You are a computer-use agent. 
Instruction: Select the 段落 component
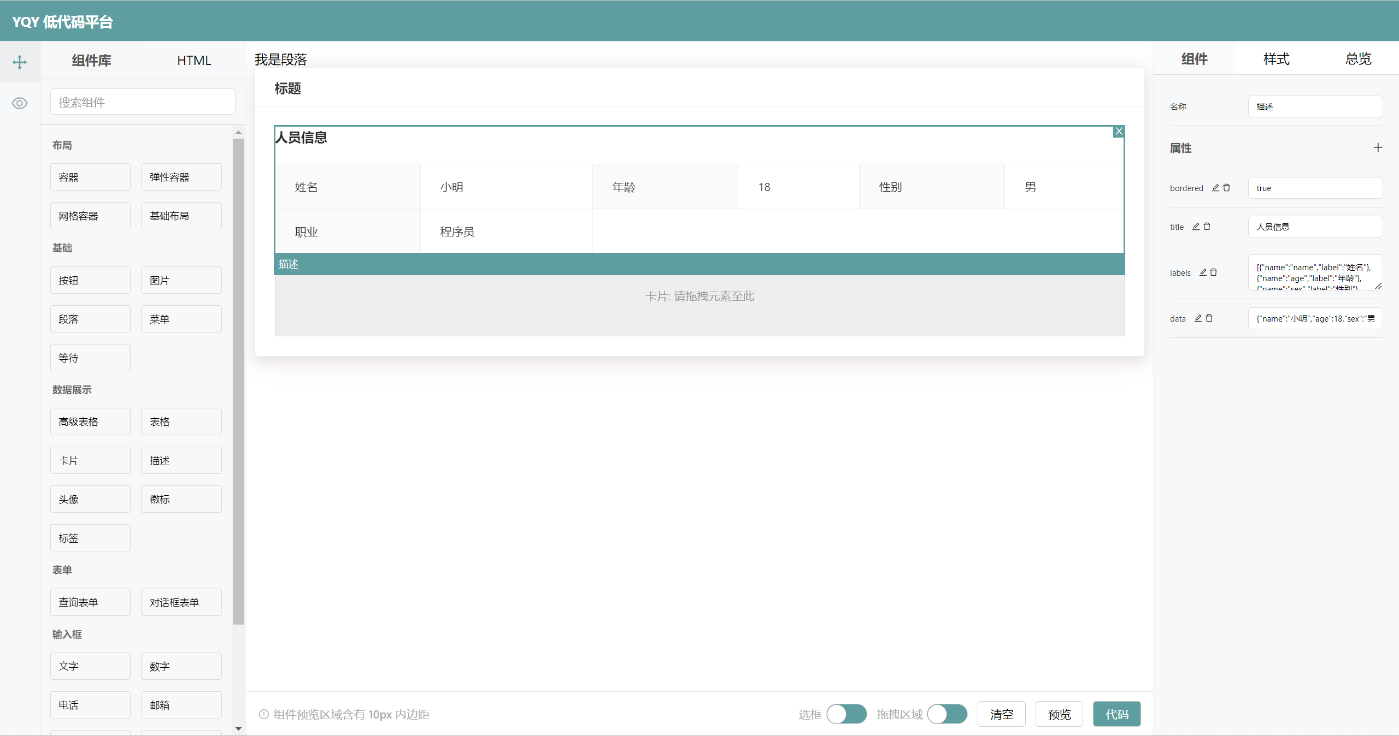90,319
